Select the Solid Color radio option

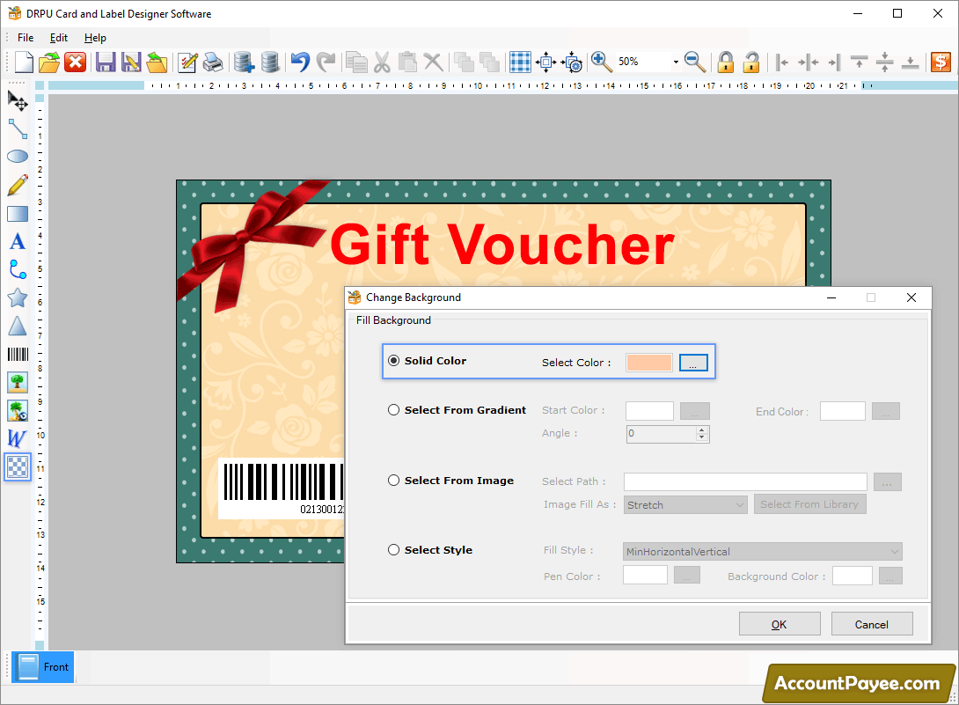(394, 361)
